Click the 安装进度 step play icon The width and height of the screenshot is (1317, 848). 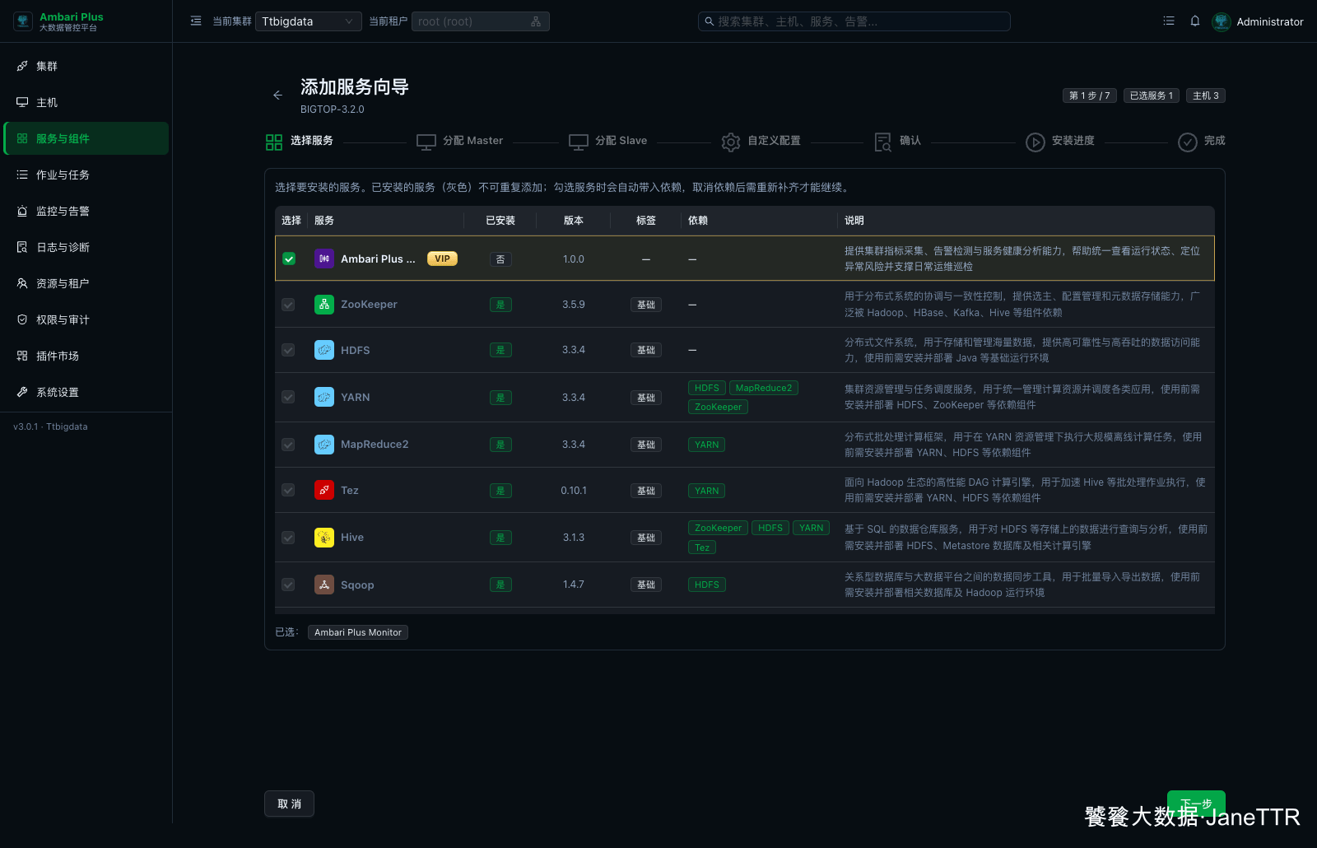coord(1035,142)
